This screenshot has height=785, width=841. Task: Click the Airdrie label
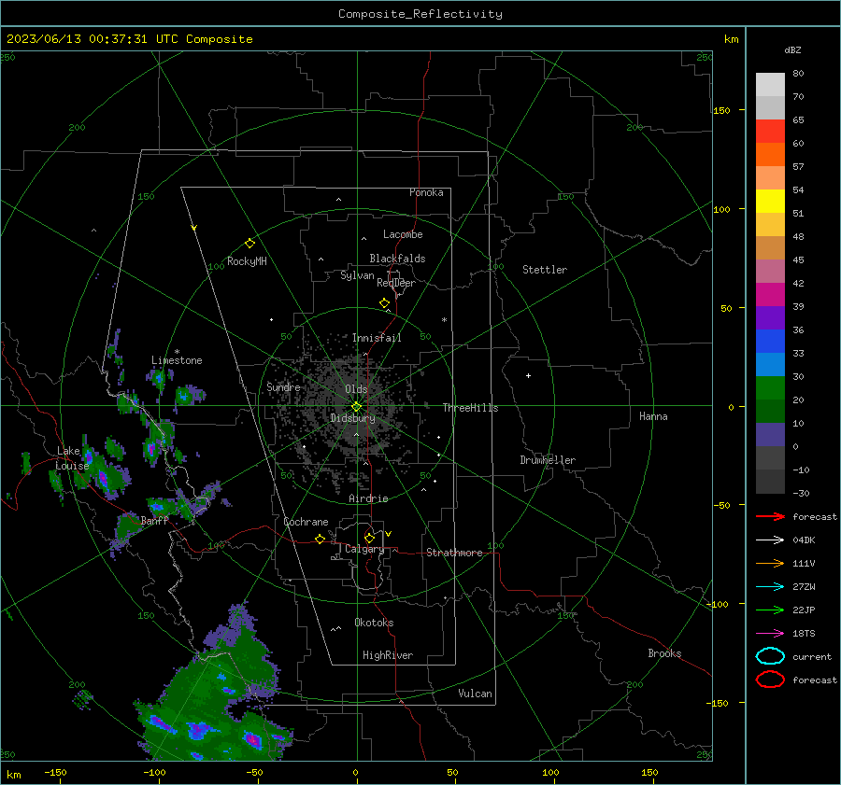(368, 498)
